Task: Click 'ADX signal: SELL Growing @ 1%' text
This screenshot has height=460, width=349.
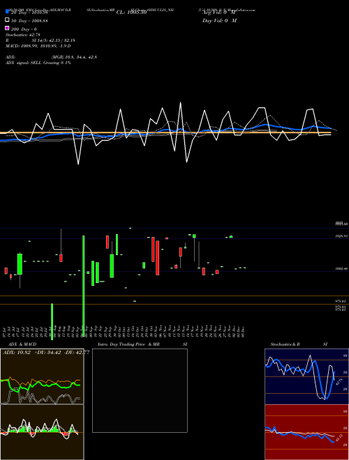Action: tap(38, 63)
